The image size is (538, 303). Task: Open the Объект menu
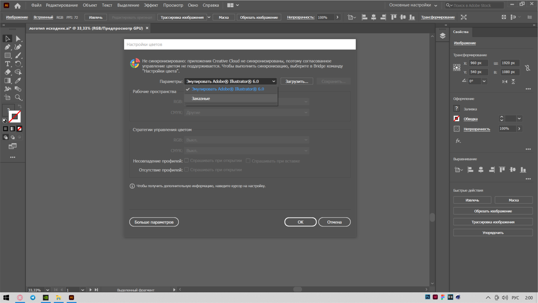click(90, 5)
